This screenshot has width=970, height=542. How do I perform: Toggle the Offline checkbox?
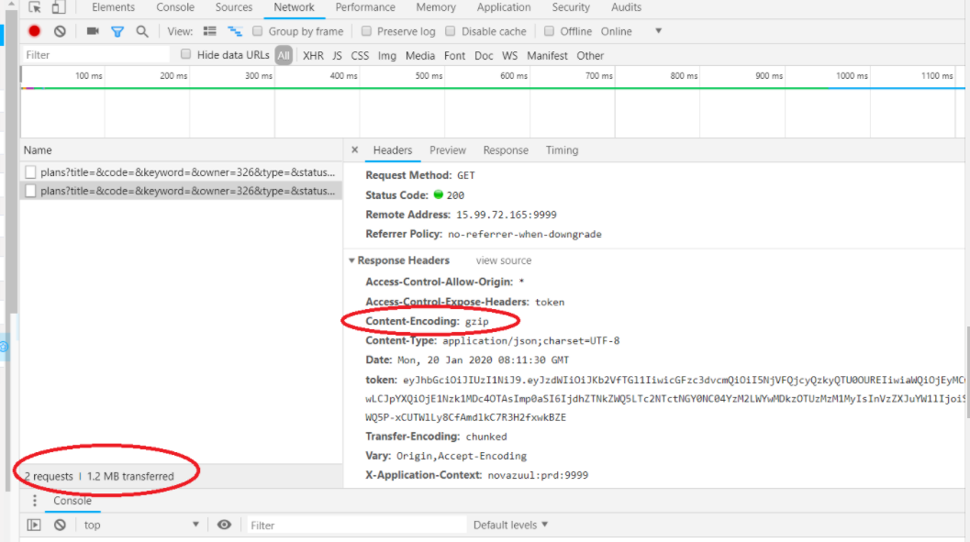coord(549,31)
